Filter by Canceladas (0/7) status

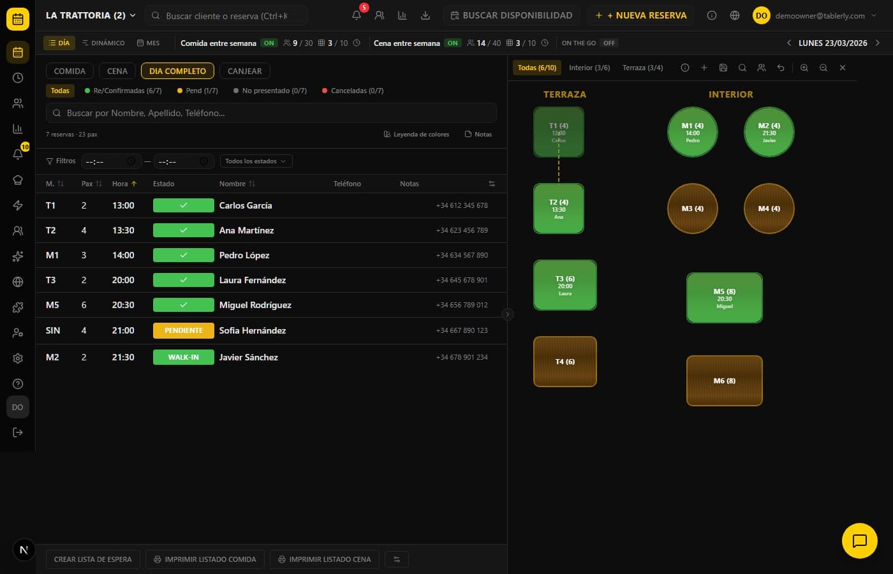pos(353,91)
